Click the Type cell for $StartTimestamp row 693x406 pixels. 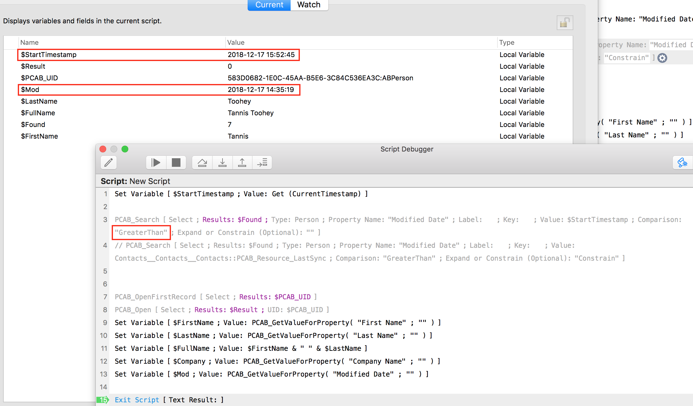point(522,55)
